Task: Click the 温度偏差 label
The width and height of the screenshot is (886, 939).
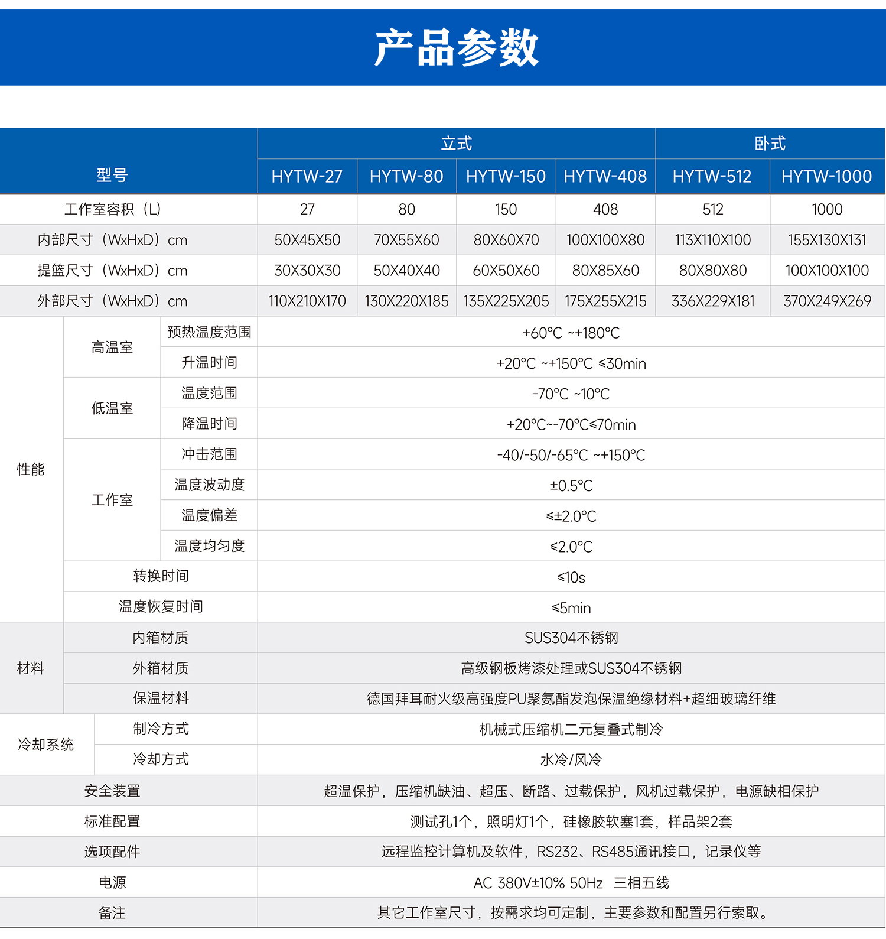Action: 209,515
